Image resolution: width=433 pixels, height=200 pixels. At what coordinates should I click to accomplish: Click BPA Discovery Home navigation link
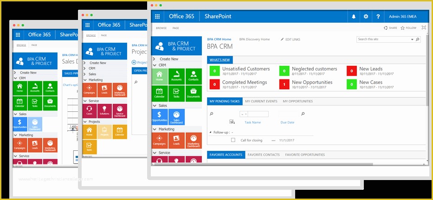coord(254,39)
